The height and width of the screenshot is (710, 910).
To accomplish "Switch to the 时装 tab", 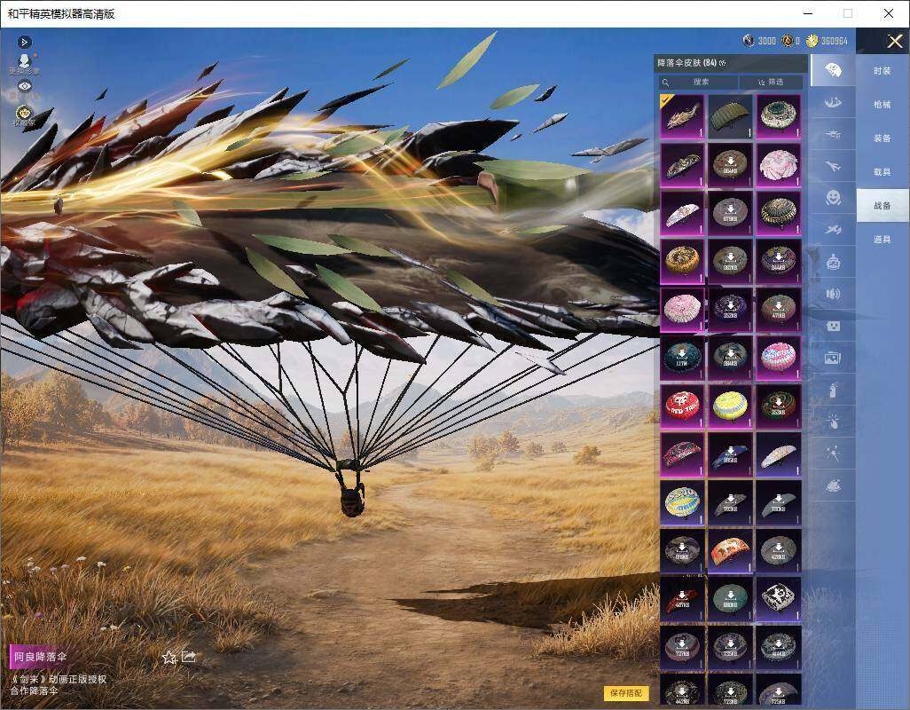I will point(883,71).
